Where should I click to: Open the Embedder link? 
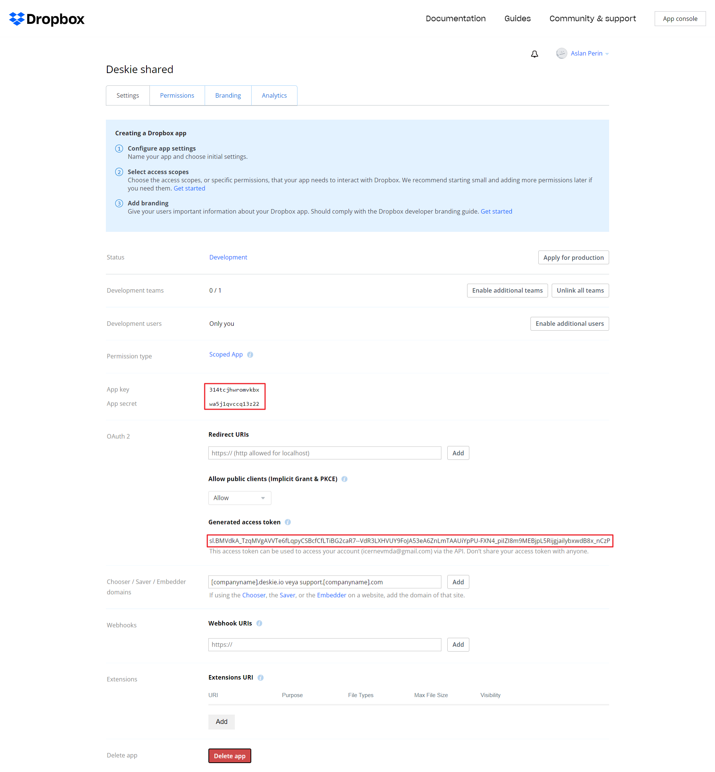click(331, 595)
